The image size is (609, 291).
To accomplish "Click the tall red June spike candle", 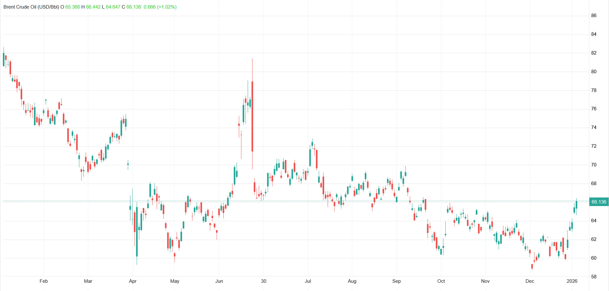I will [252, 116].
